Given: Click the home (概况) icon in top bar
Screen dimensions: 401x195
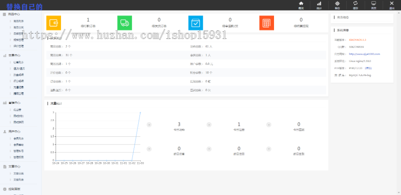Looking at the screenshot, I should point(301,4).
